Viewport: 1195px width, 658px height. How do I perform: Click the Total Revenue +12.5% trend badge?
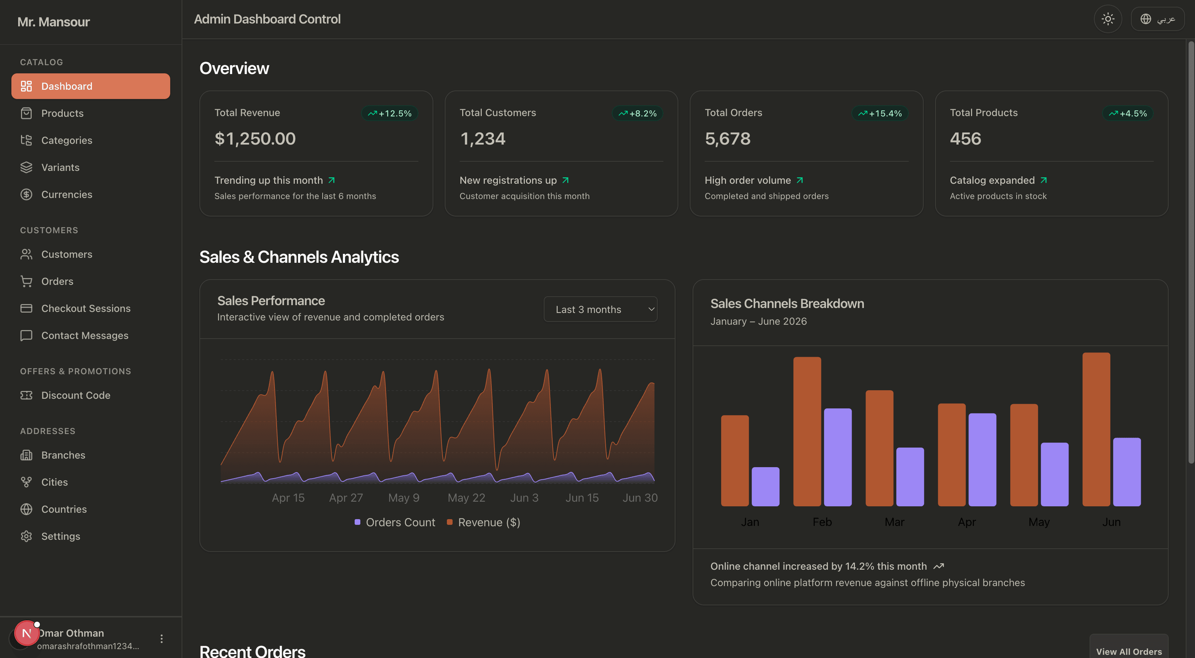click(x=390, y=113)
